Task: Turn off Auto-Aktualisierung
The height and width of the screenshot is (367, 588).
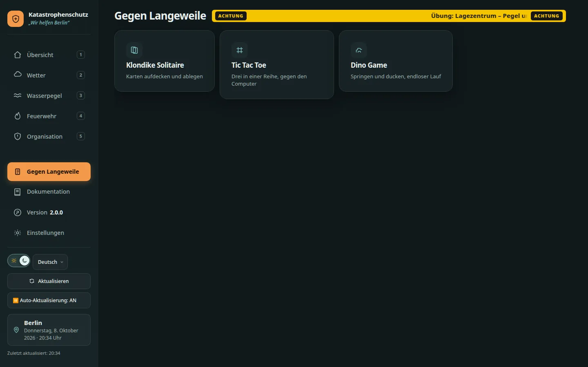Action: point(49,301)
